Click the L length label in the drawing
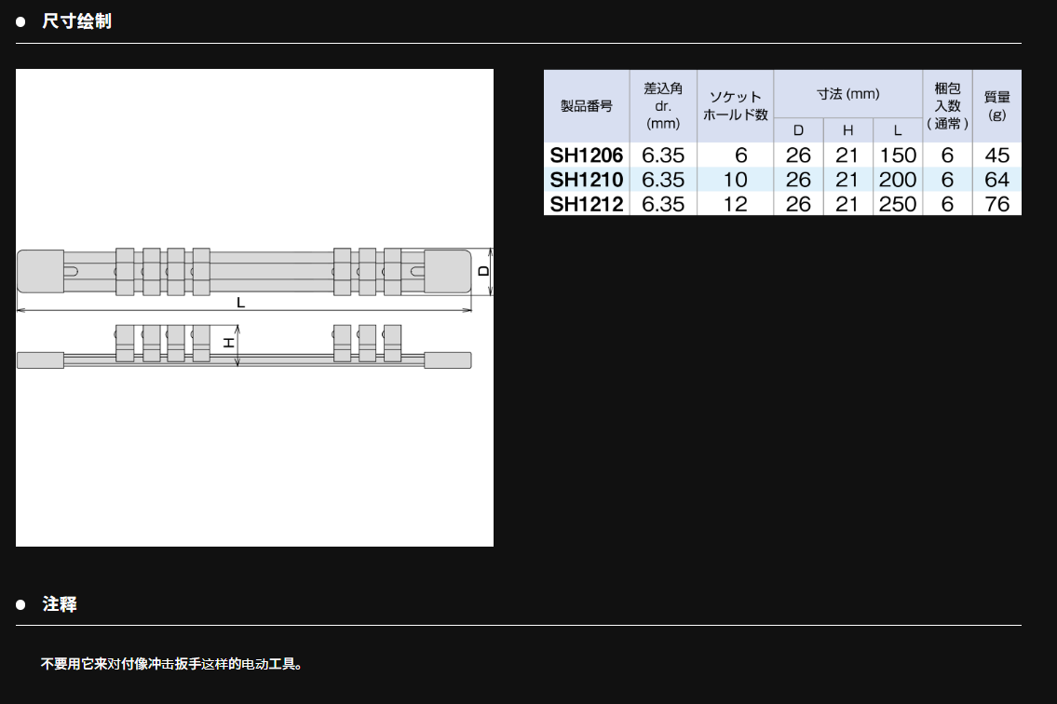Image resolution: width=1057 pixels, height=704 pixels. coord(240,303)
